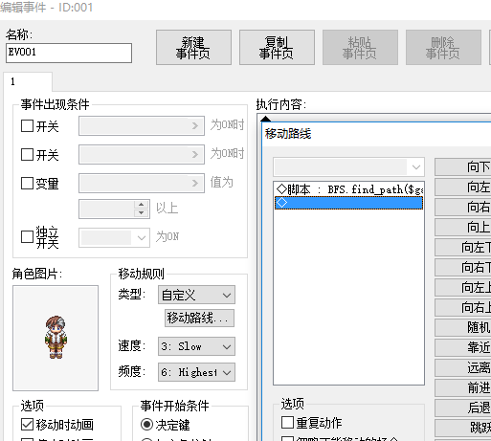Open the 频度 dropdown showing 6: Highest
This screenshot has width=491, height=441.
[196, 372]
